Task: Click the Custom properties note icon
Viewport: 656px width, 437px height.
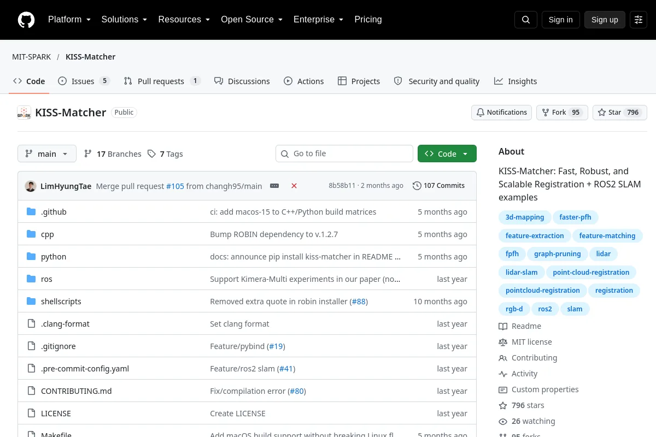Action: [x=503, y=389]
